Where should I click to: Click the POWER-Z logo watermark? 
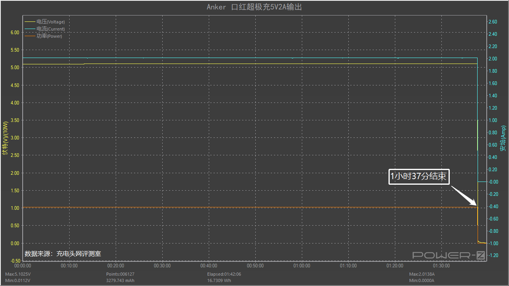pos(449,255)
